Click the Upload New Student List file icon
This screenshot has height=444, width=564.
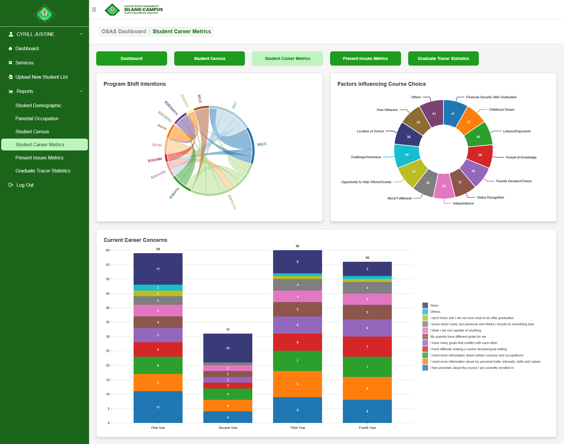click(x=10, y=77)
